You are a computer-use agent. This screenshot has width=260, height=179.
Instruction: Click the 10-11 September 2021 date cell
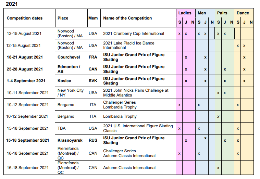pos(28,93)
